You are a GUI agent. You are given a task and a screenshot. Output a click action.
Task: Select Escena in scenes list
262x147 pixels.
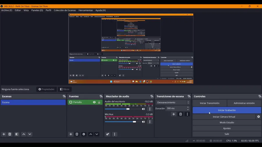(x=33, y=102)
